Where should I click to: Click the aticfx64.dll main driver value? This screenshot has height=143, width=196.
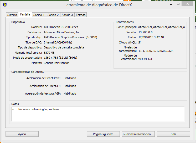coord(162,27)
